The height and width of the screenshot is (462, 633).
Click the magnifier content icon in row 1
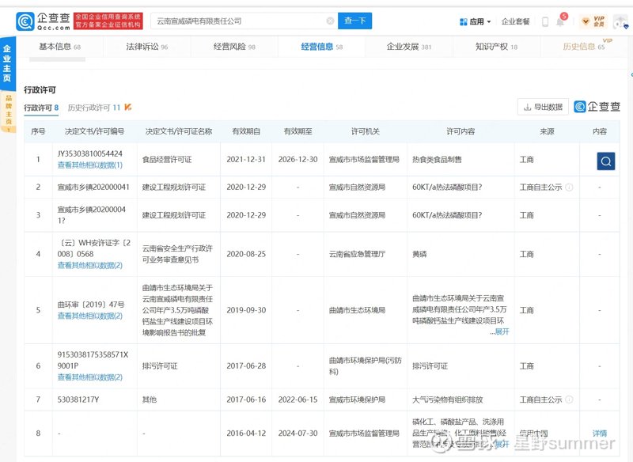(x=605, y=161)
